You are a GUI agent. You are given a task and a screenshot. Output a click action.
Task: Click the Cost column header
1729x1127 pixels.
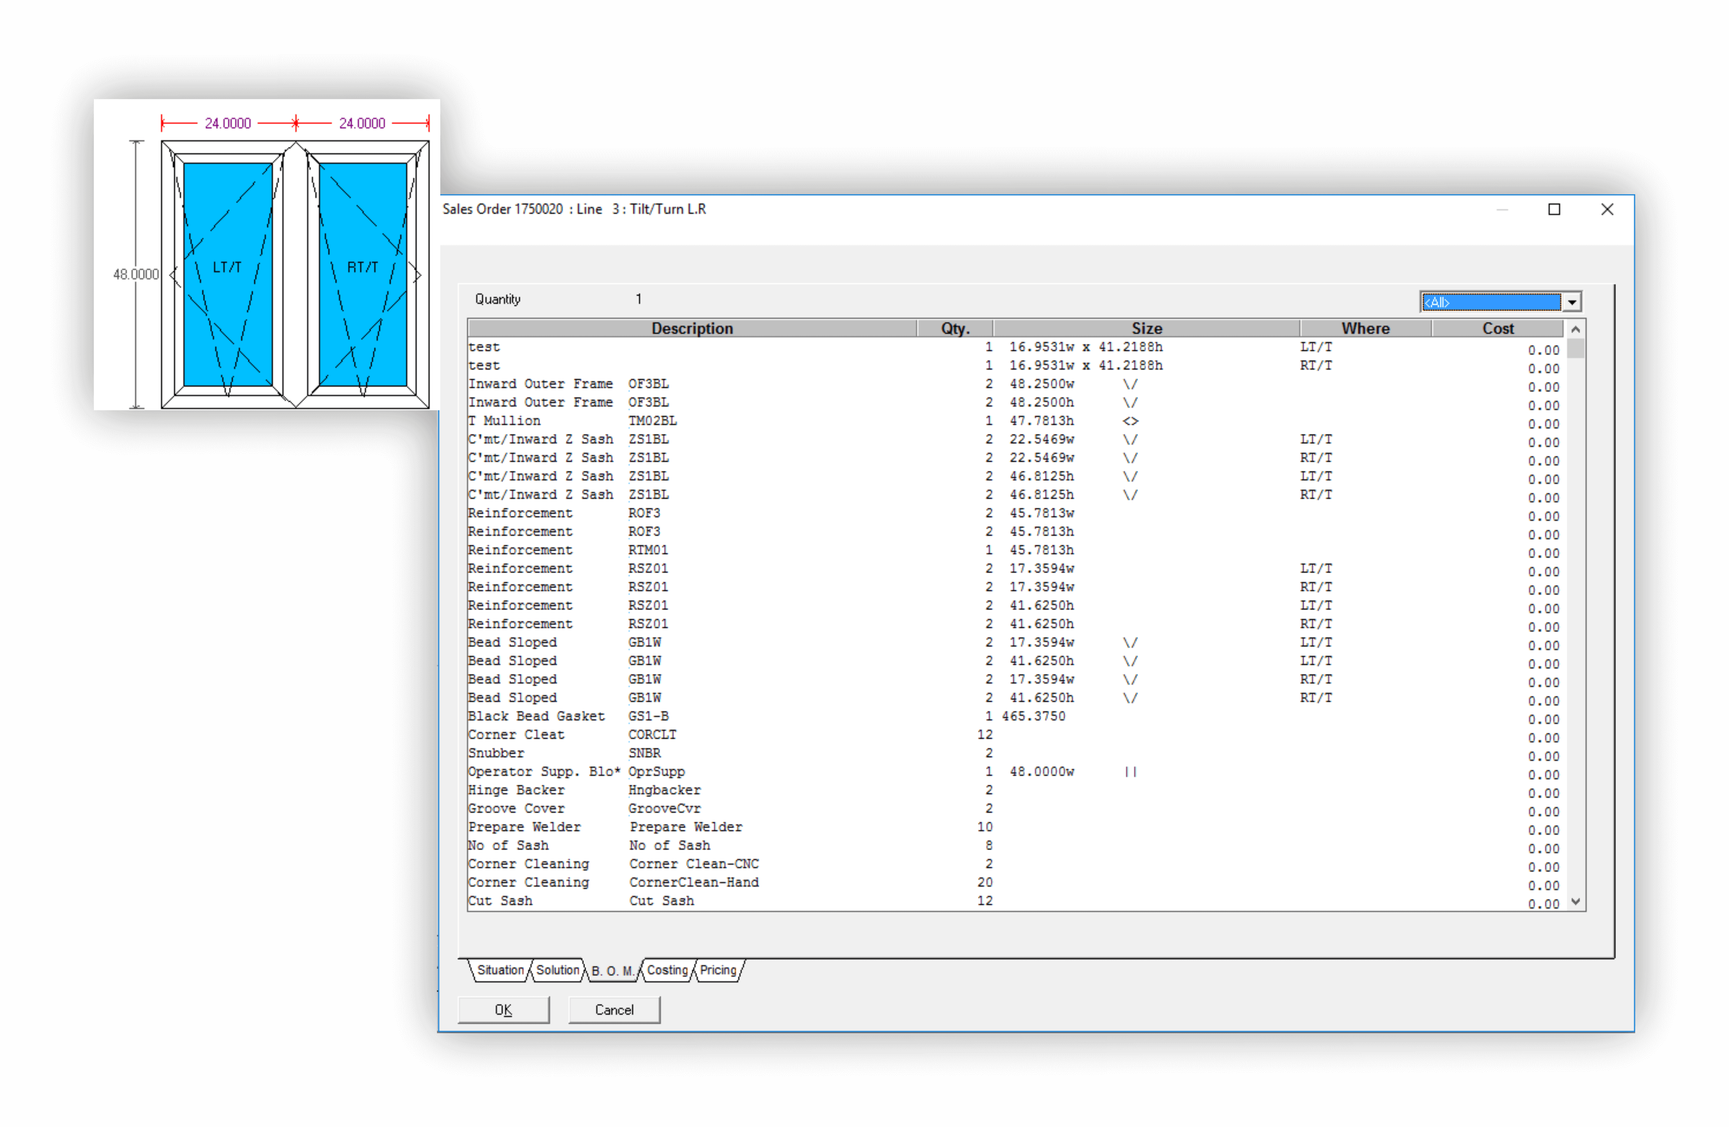[1497, 328]
